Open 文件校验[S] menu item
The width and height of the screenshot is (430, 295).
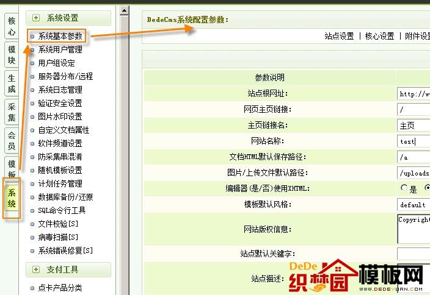[x=58, y=224]
